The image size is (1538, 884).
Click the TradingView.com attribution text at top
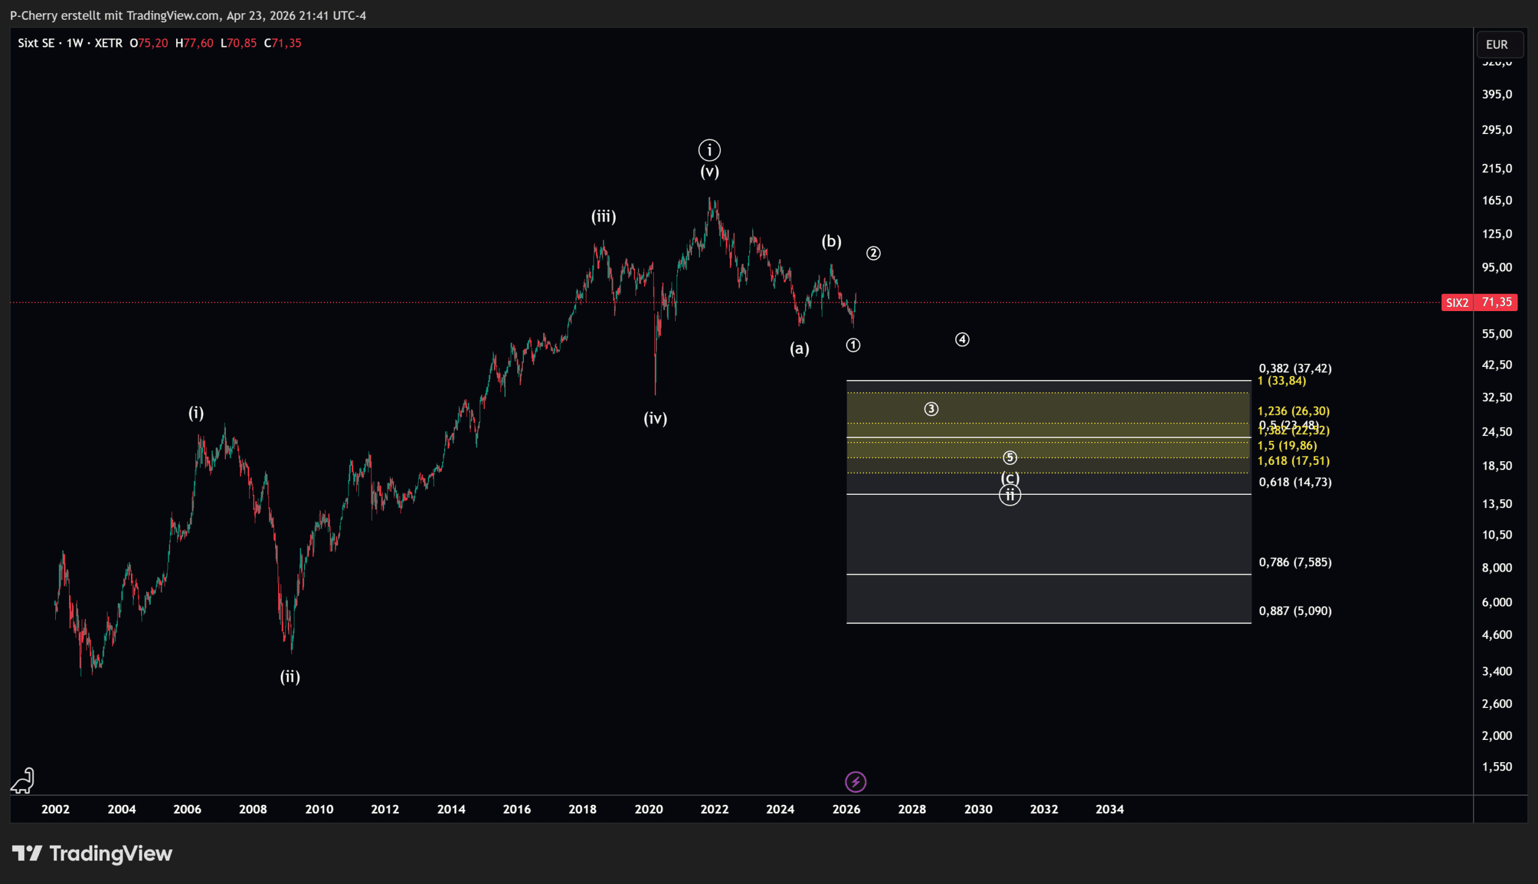point(172,16)
